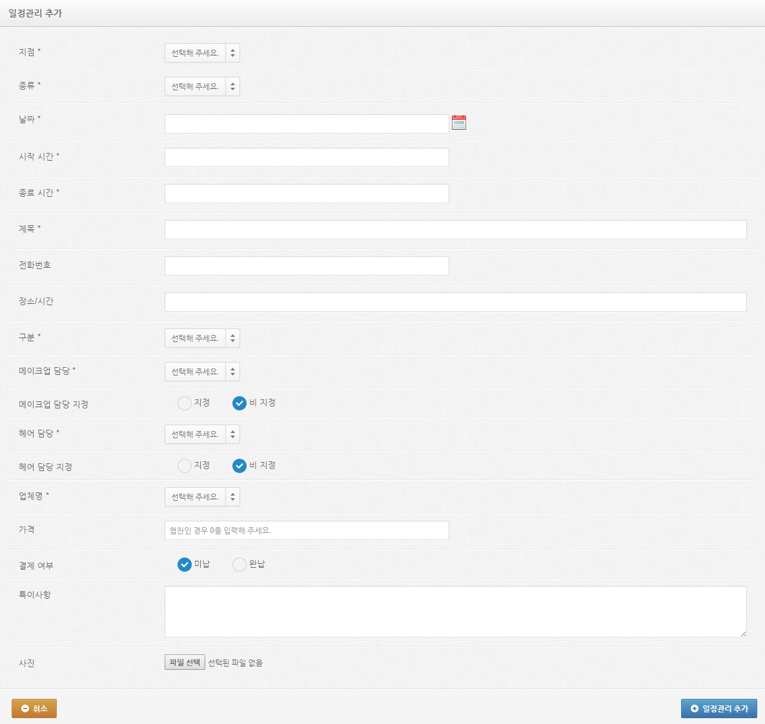
Task: Click the 일정관리 추가 submit button
Action: pyautogui.click(x=719, y=709)
